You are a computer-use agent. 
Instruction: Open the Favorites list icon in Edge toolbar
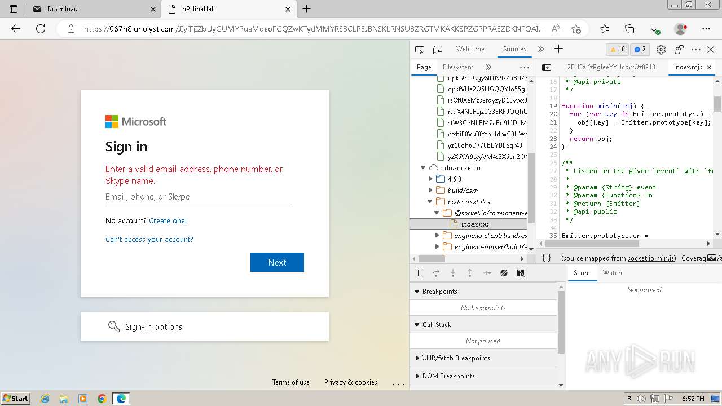point(605,29)
